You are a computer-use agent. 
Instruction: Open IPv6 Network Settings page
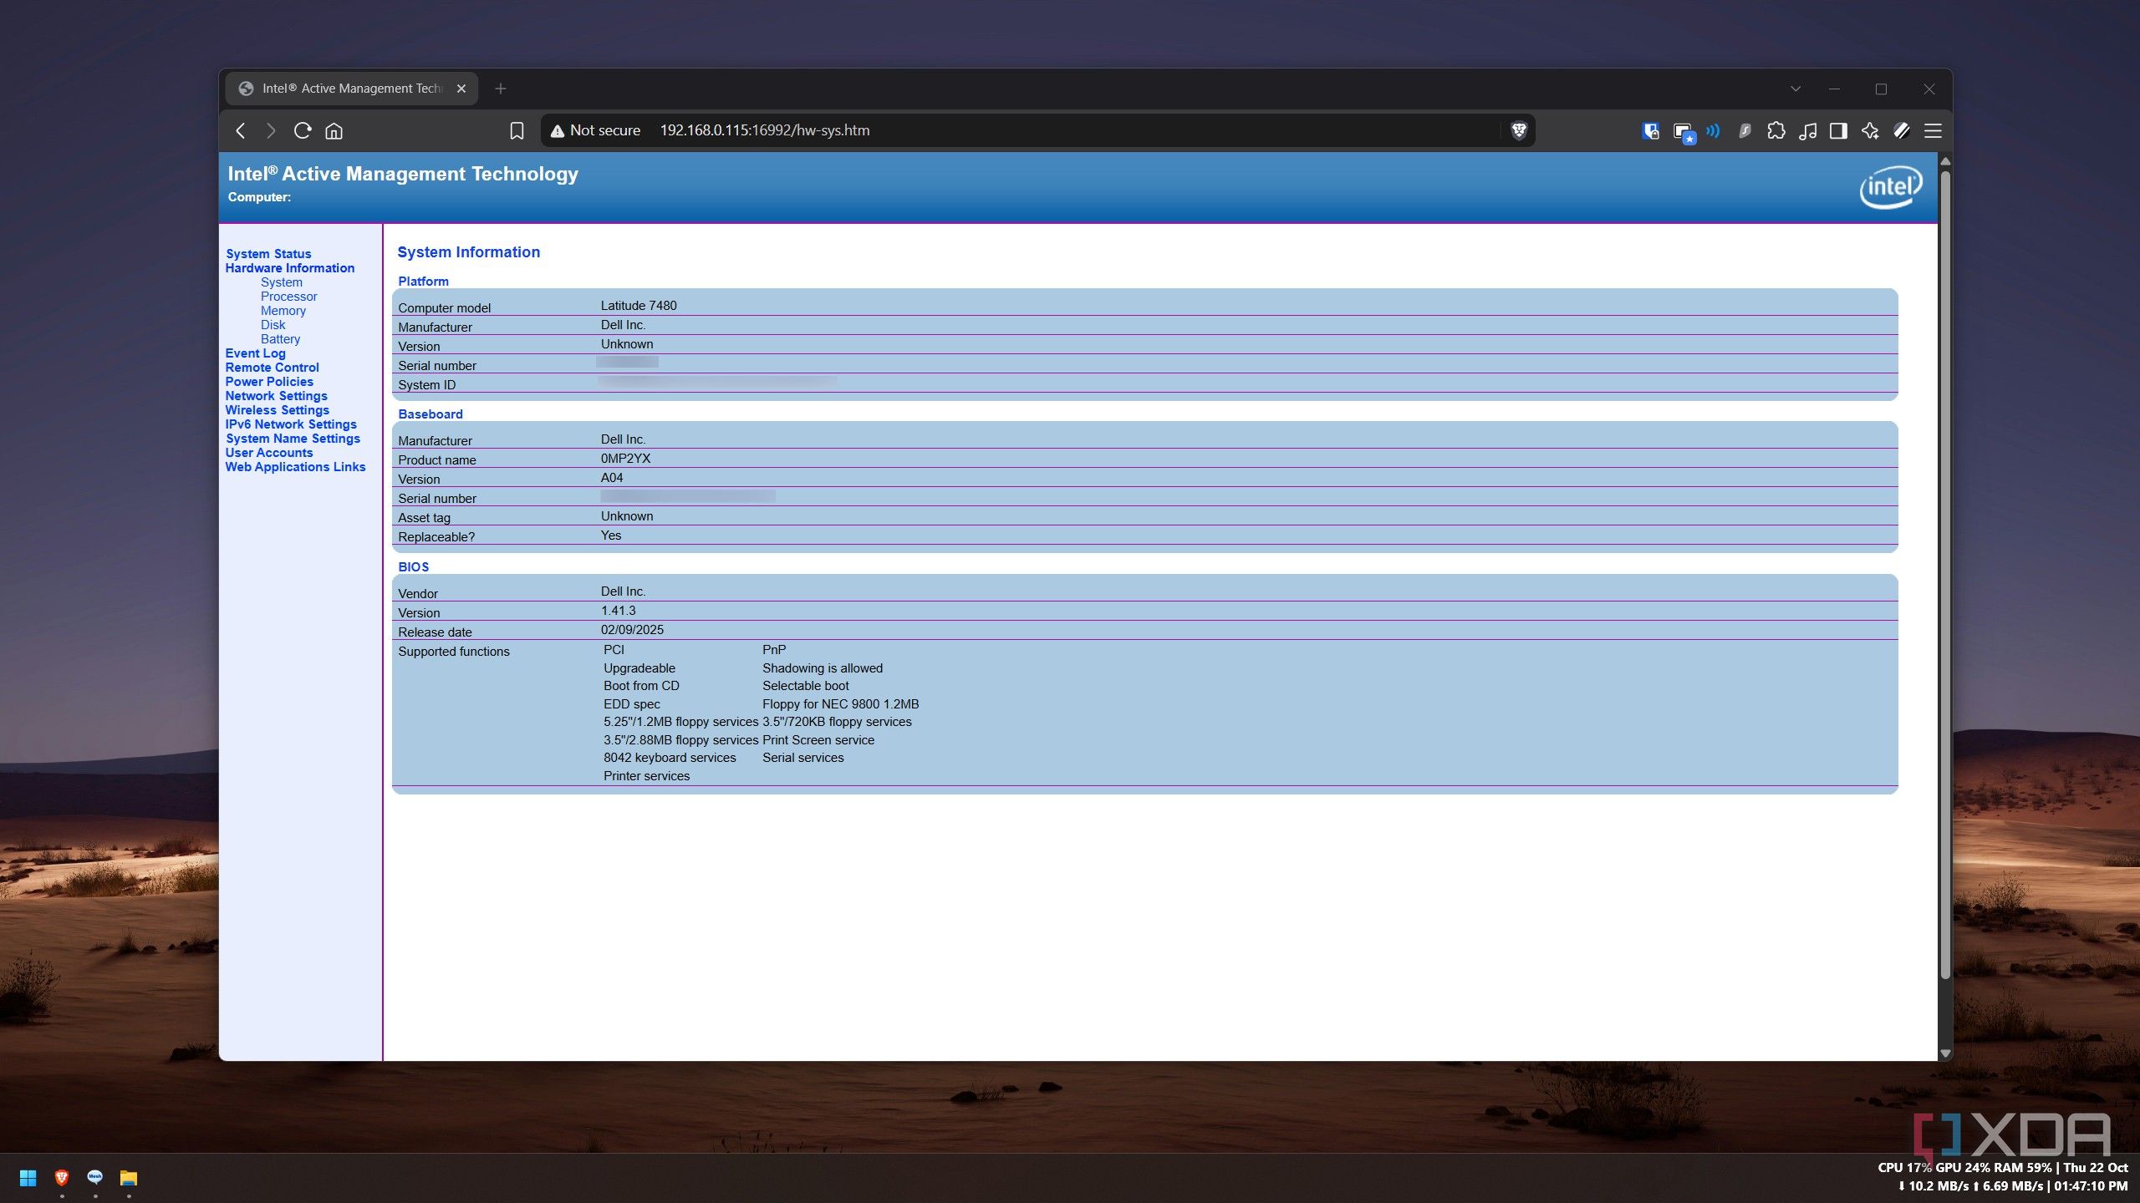point(290,424)
